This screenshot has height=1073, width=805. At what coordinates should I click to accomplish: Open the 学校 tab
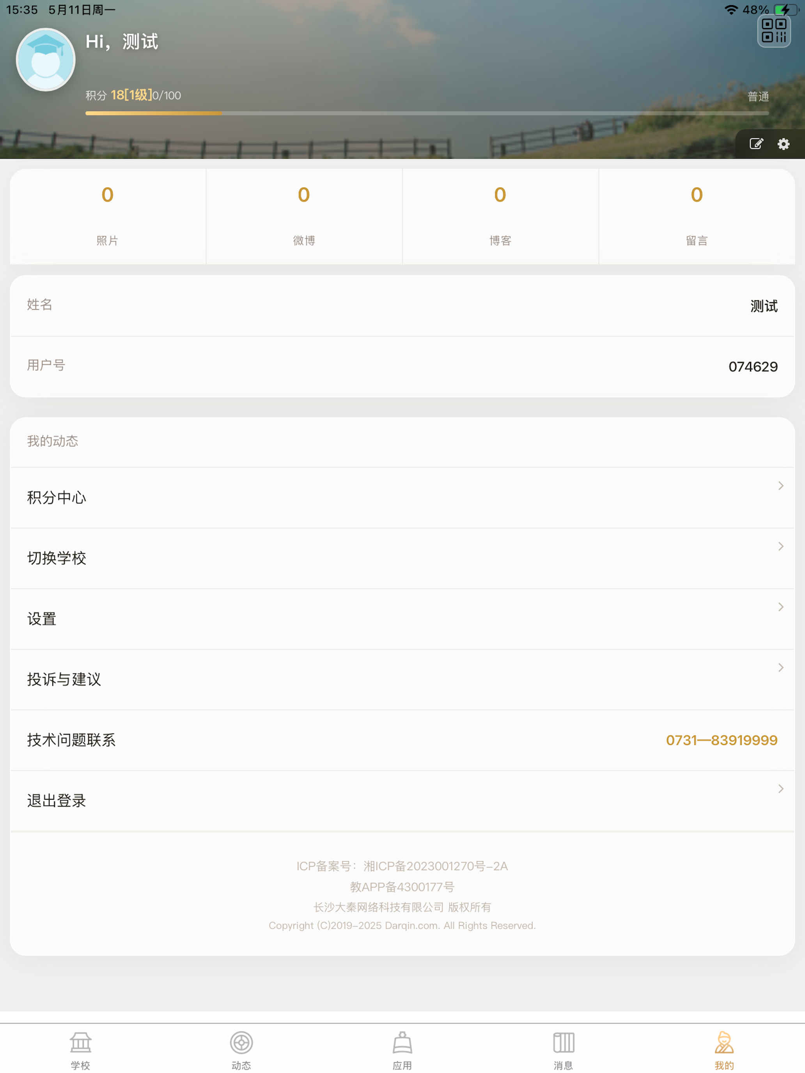tap(81, 1050)
